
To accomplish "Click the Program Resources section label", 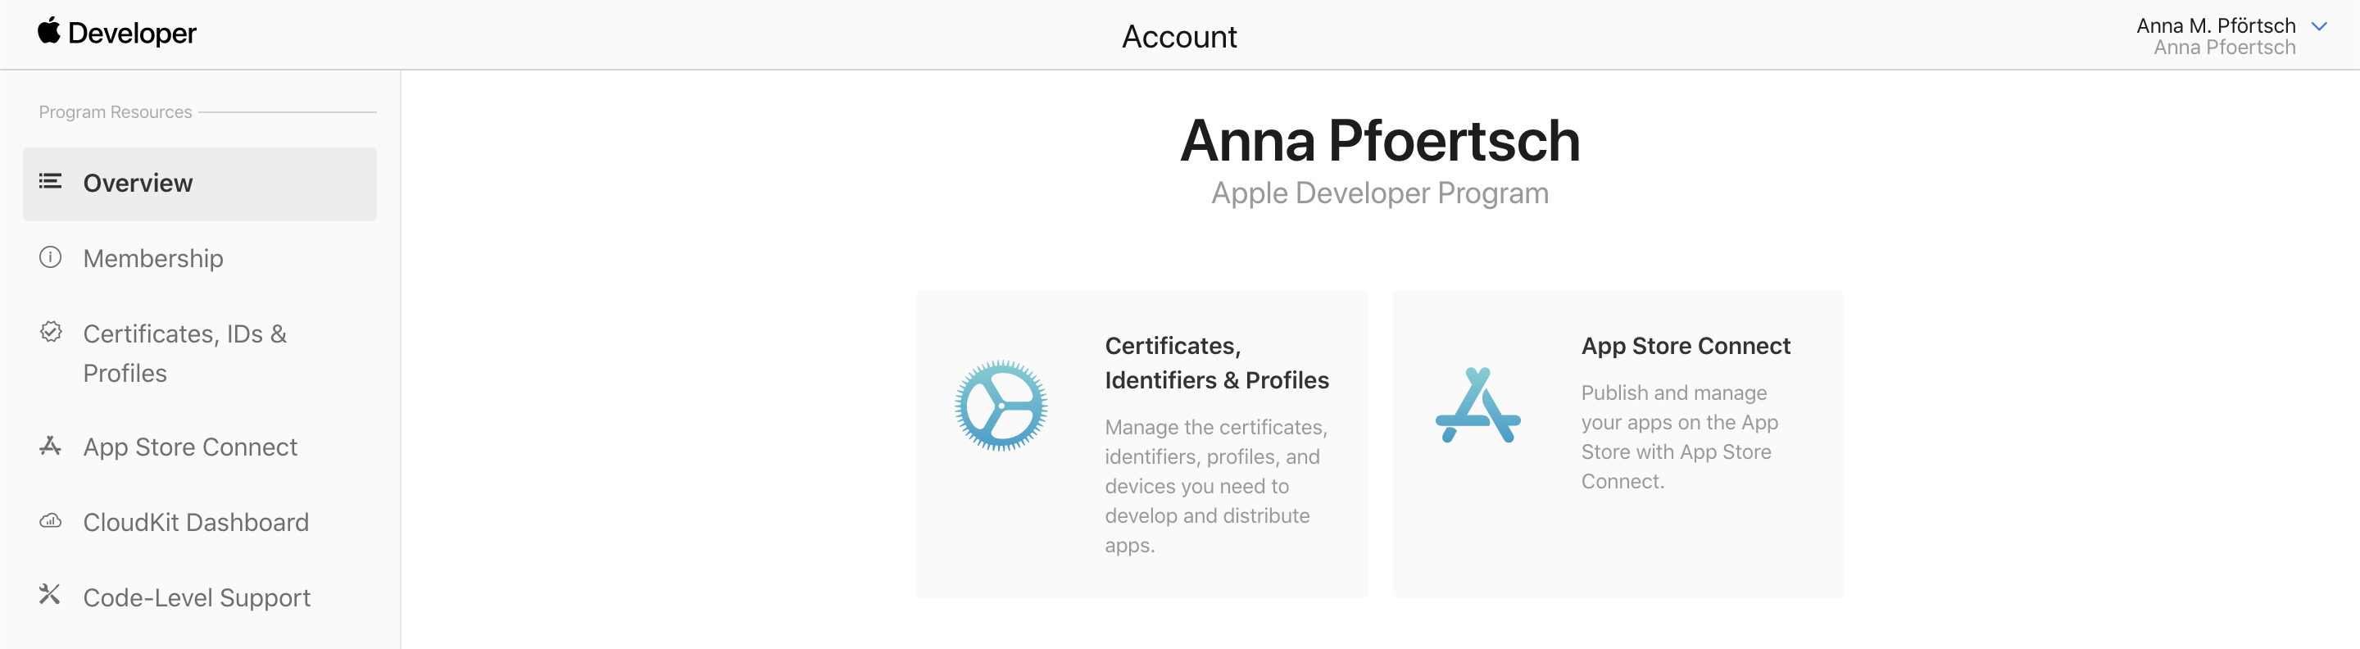I will [116, 111].
